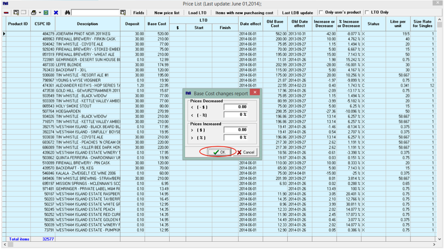Click the first magnifier preview icon in toolbar
Viewport: 445px width, 249px height.
[x=16, y=13]
